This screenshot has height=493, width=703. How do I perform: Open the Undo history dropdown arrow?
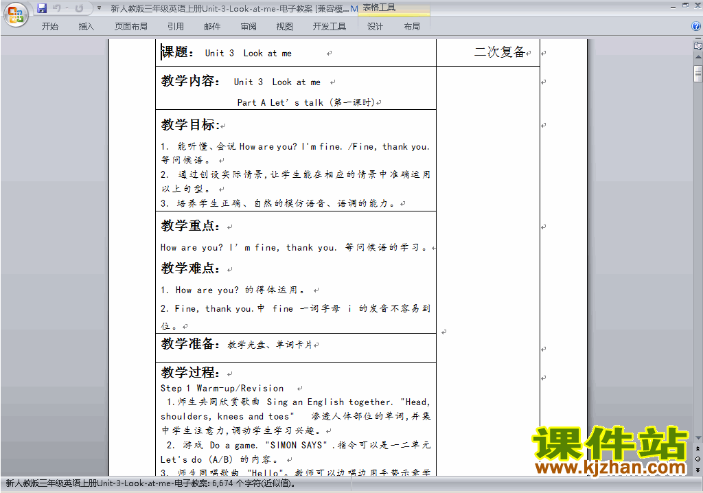click(67, 8)
